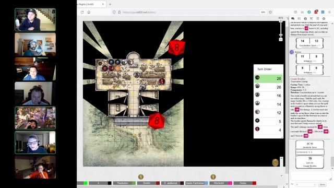The height and width of the screenshot is (188, 334).
Task: Select second turn order entry with 20
Action: 268,87
